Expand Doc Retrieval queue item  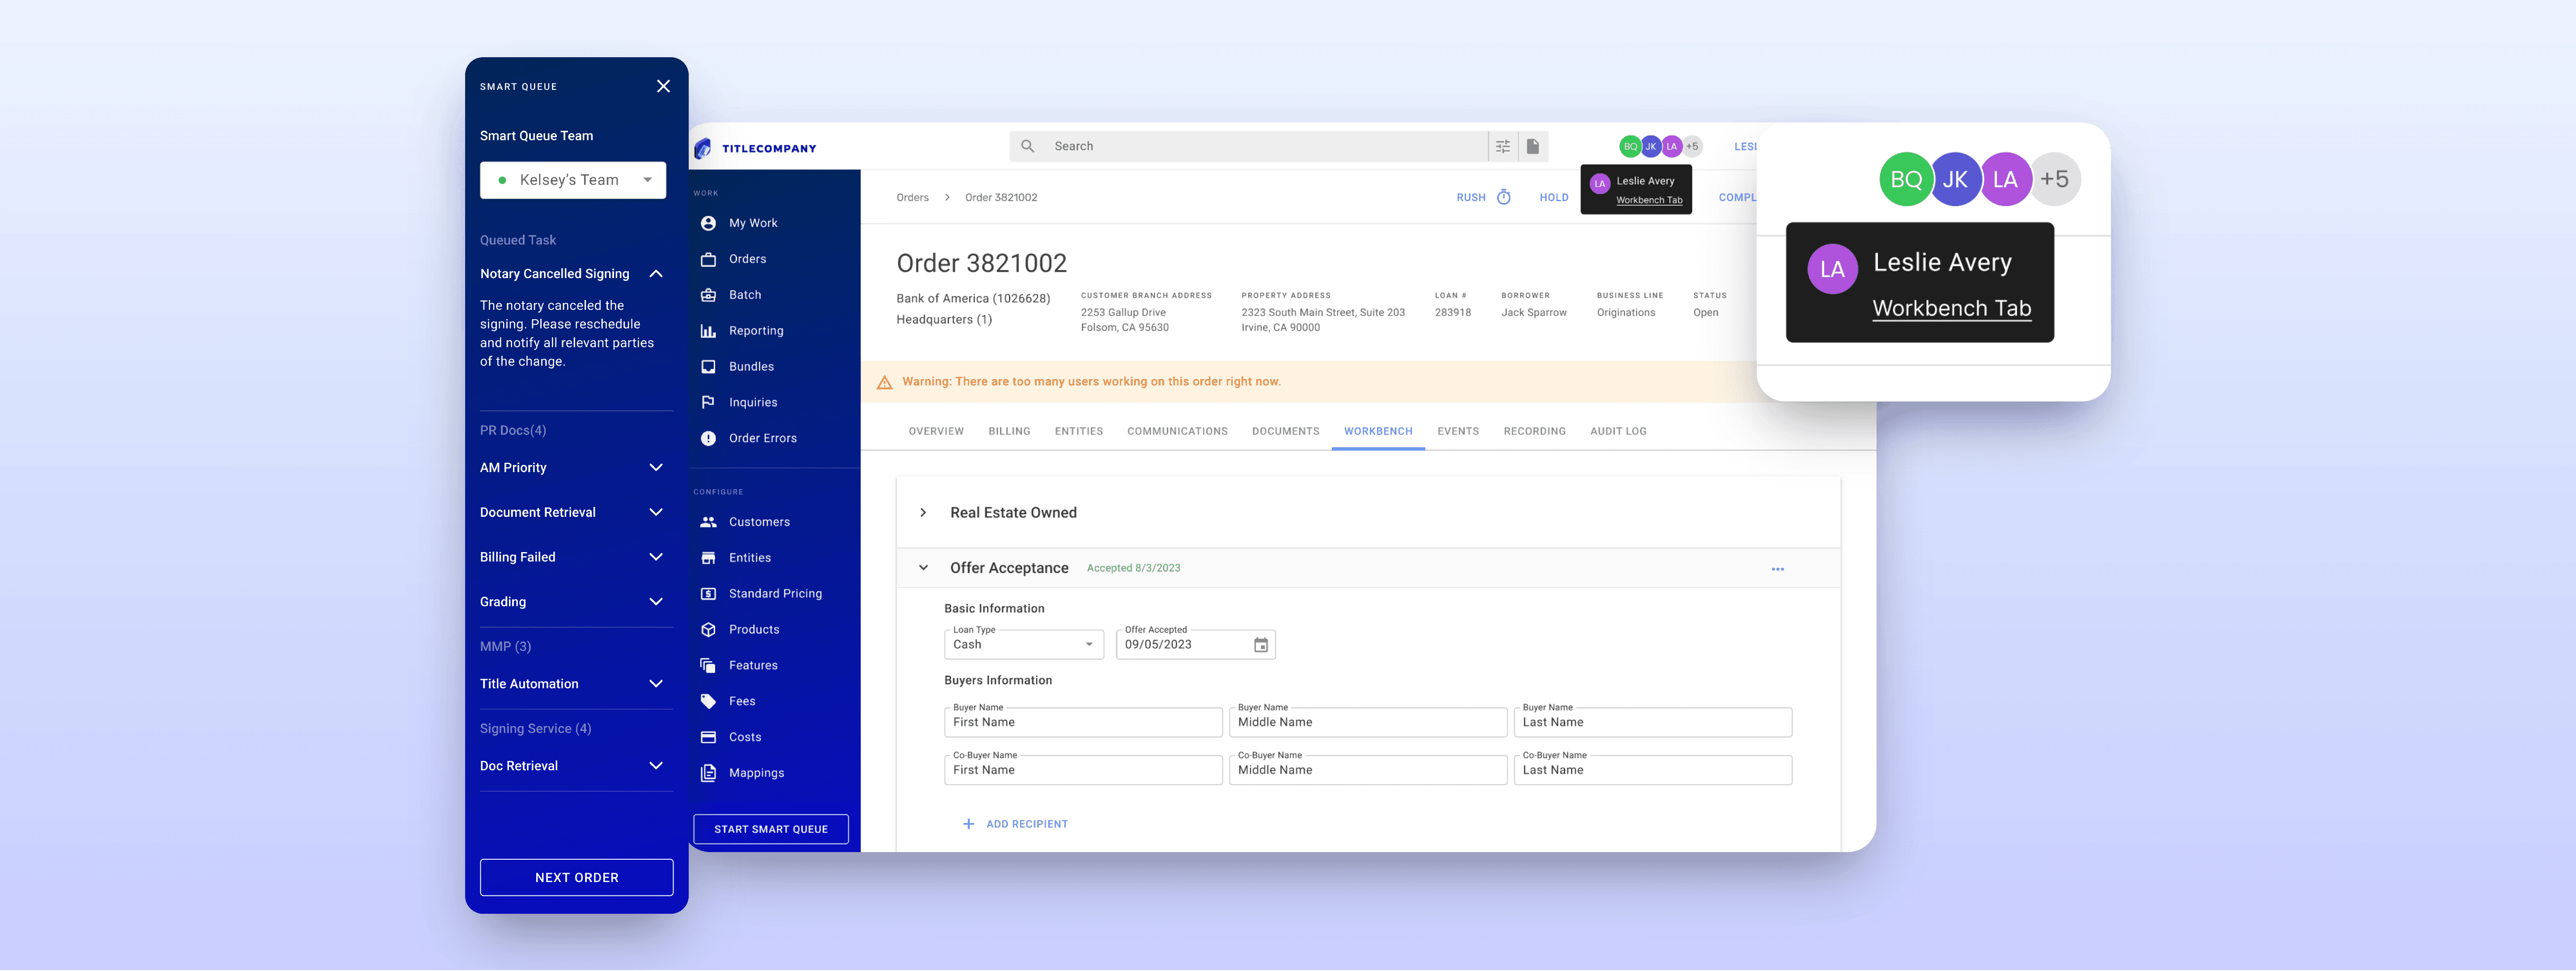coord(656,765)
